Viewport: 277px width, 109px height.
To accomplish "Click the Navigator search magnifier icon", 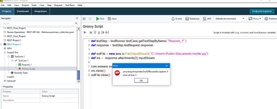I will (76, 23).
